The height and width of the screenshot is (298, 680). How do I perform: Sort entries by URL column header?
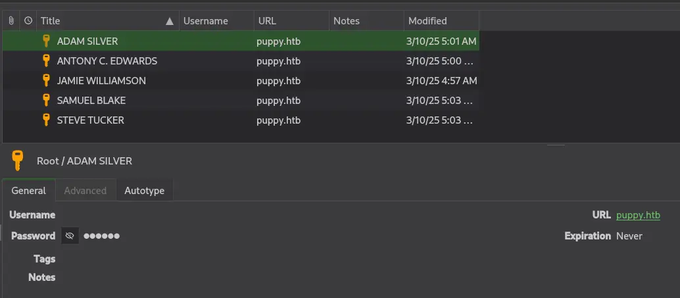tap(267, 21)
